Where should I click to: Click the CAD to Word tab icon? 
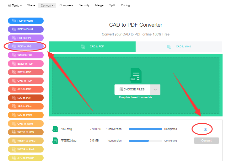(169, 46)
